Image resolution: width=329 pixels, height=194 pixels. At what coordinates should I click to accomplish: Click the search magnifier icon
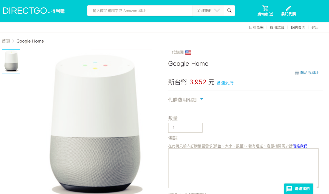[229, 11]
